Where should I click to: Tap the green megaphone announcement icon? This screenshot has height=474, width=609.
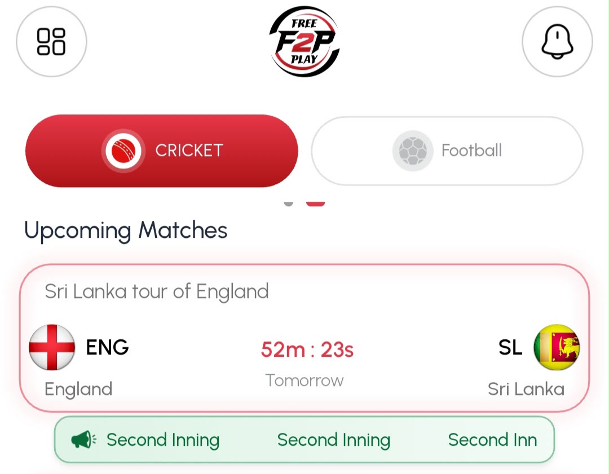point(83,440)
